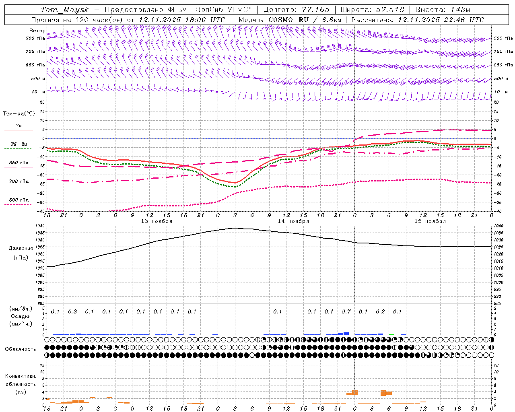Click the model name COSMO-RU / 6.6км
The height and width of the screenshot is (412, 515).
click(x=305, y=20)
